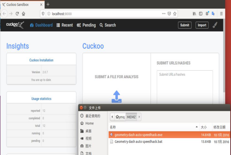
Task: Click the version value 2.0.7
Action: (45, 72)
